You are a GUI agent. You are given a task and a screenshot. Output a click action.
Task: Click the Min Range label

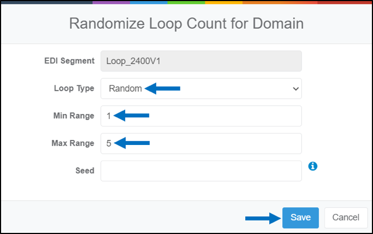(74, 116)
